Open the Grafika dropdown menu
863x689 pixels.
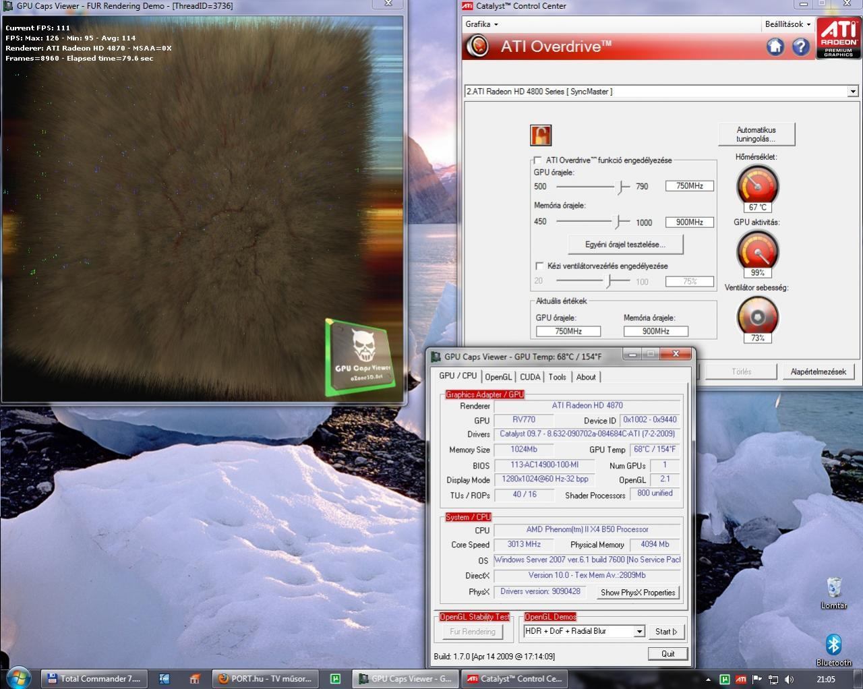(481, 24)
